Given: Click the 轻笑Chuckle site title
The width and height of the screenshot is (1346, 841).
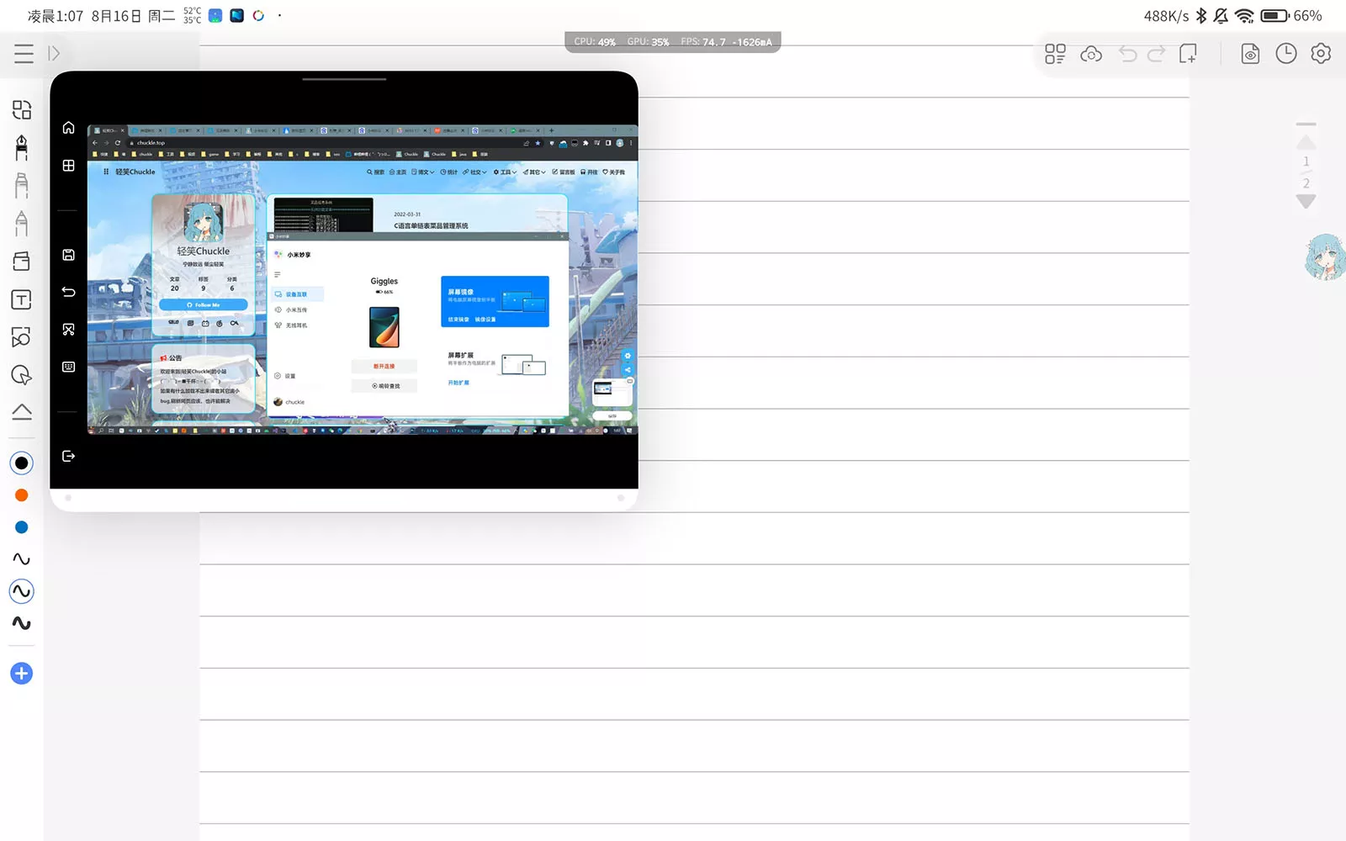Looking at the screenshot, I should point(135,172).
